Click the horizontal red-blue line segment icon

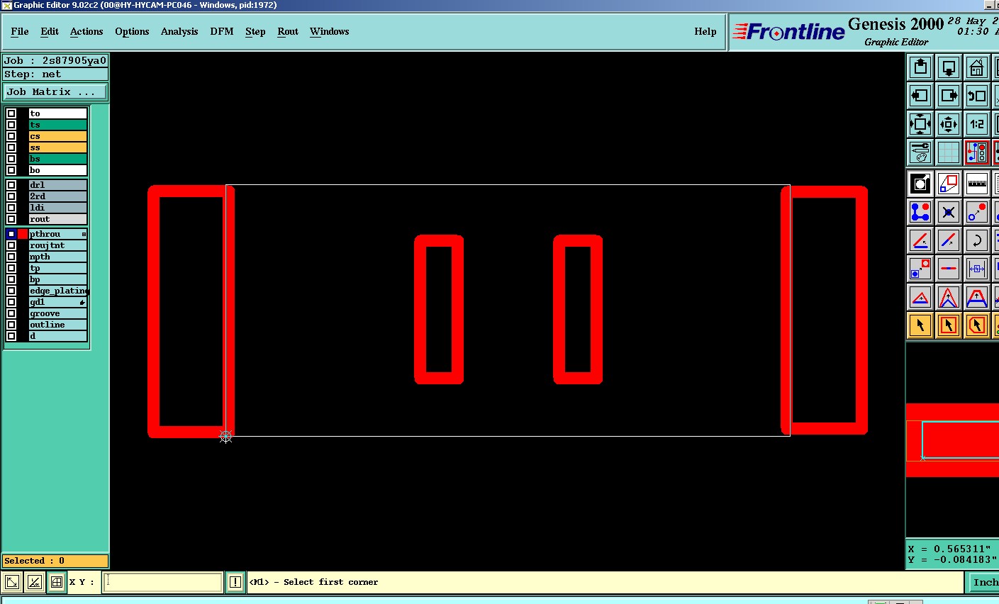(x=949, y=269)
